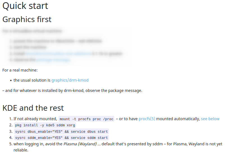Viewport: 225px width, 154px height.
Task: Open the graphics/drm-kmod link
Action: 70,80
